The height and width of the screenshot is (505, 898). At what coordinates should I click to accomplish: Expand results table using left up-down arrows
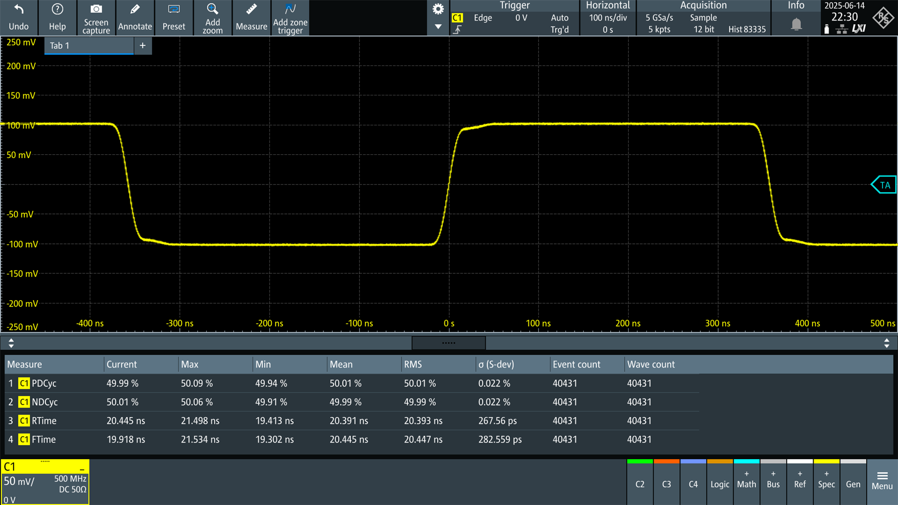pyautogui.click(x=11, y=343)
